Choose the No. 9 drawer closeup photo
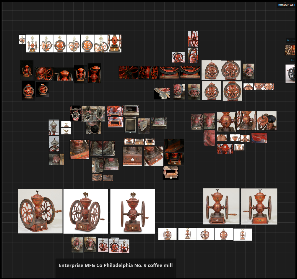Viewport: 297px width, 279px height. pos(132,156)
